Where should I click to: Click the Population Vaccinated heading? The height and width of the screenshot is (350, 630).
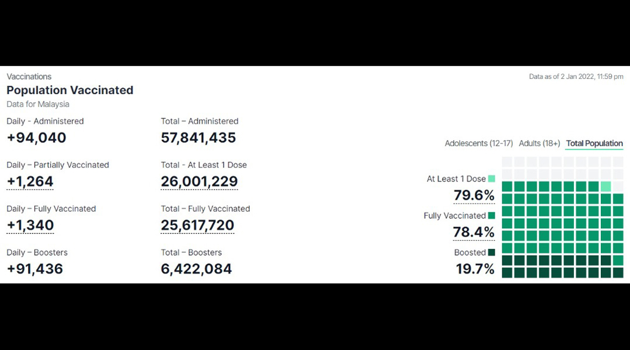tap(70, 90)
